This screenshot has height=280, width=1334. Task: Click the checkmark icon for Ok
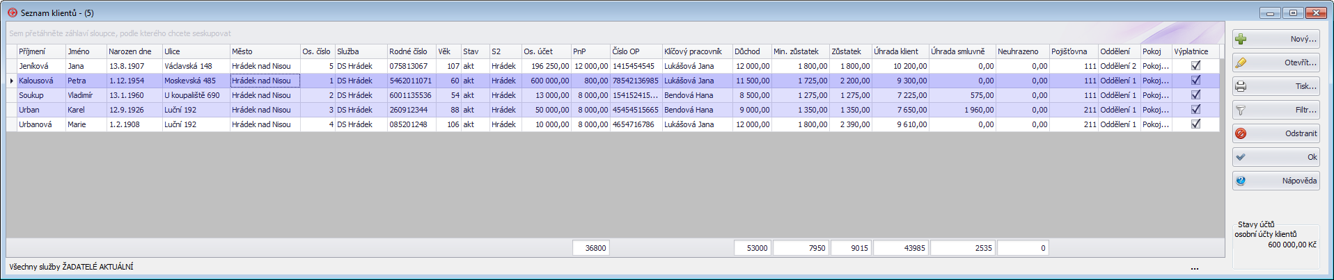[x=1241, y=158]
